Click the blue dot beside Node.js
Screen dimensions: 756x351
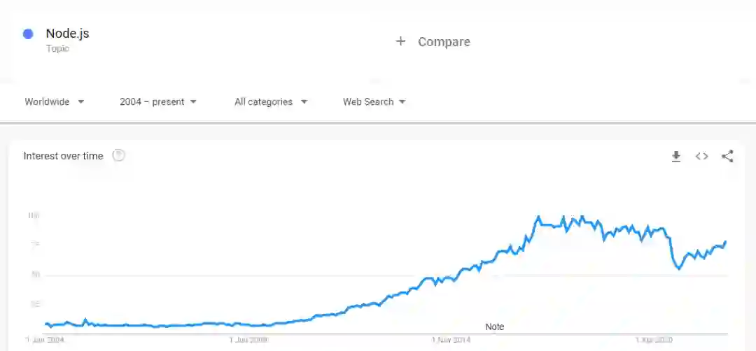pyautogui.click(x=29, y=34)
